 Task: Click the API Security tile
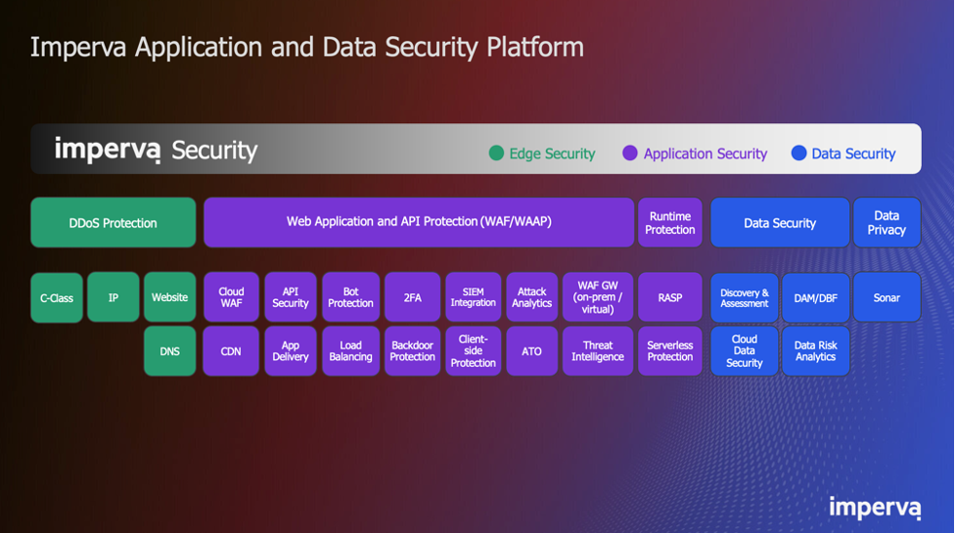click(x=291, y=297)
